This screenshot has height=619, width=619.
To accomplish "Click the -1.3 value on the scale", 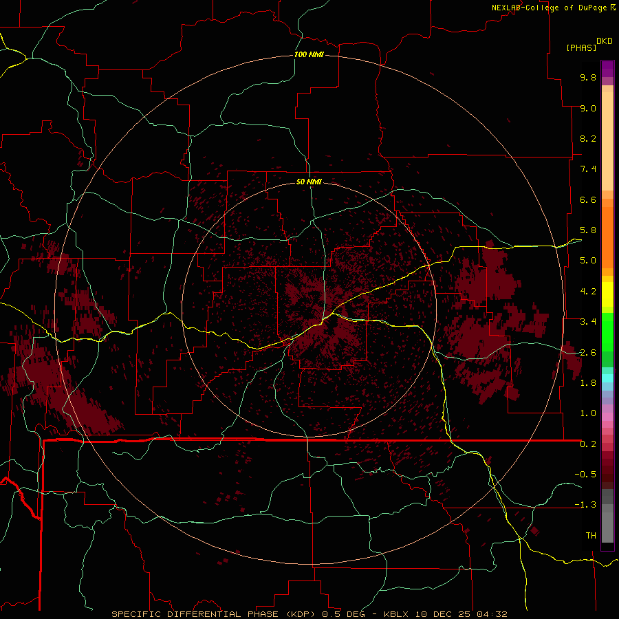I will tap(585, 505).
